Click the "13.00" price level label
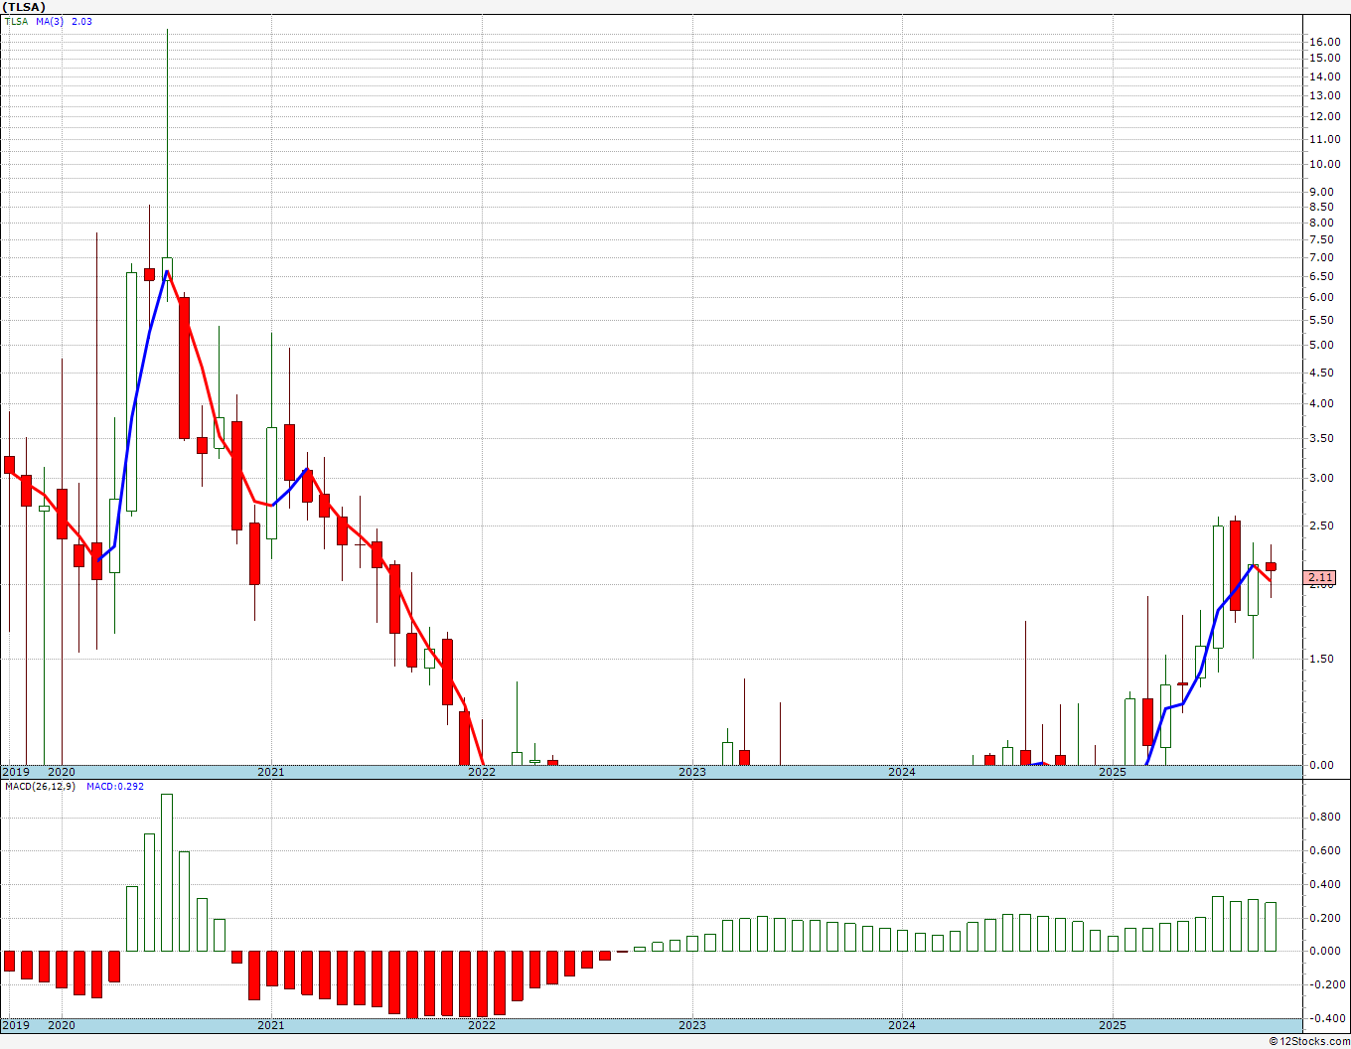This screenshot has width=1351, height=1049. point(1324,95)
